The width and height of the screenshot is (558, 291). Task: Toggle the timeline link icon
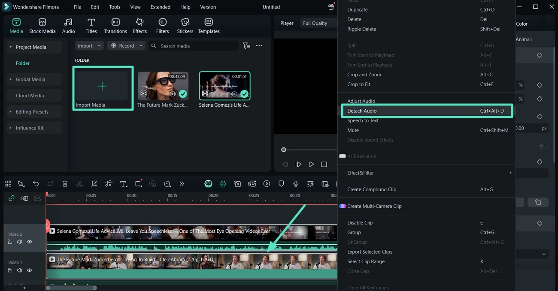point(12,198)
